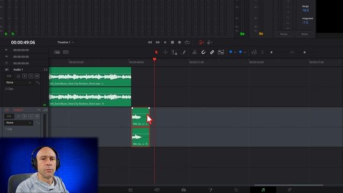The width and height of the screenshot is (343, 193).
Task: Click Audio 1 volume value field
Action: 9,76
